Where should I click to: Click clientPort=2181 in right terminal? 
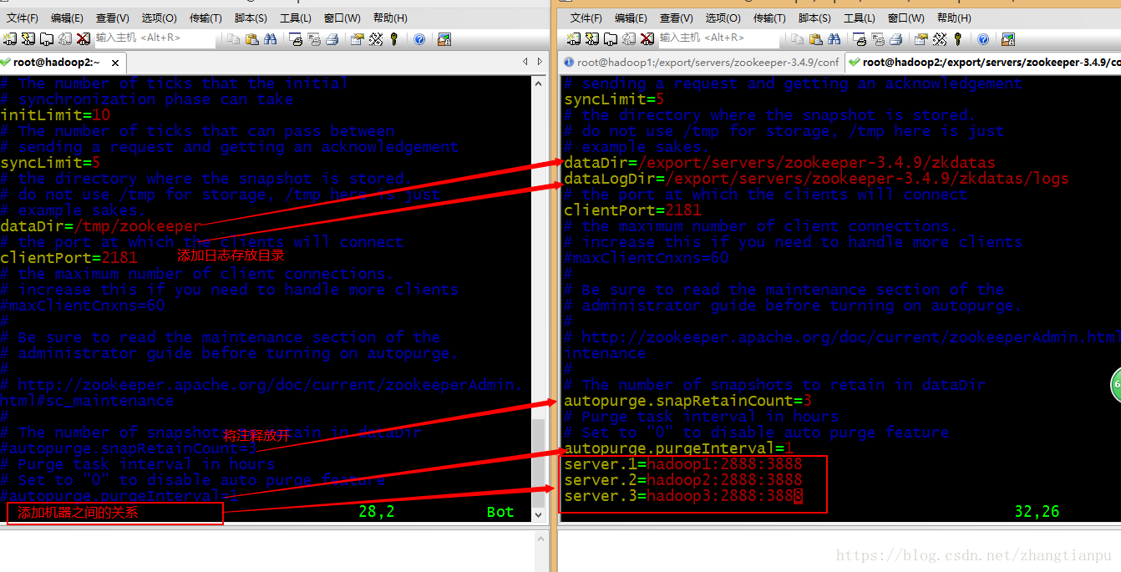point(632,210)
